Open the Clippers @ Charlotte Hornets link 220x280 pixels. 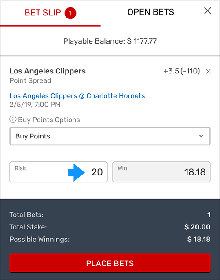point(77,96)
